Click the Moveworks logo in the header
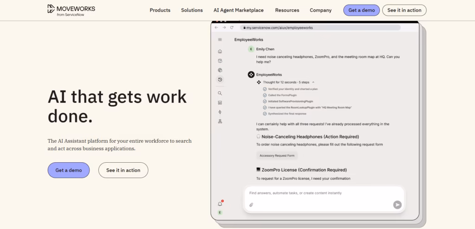 click(71, 10)
